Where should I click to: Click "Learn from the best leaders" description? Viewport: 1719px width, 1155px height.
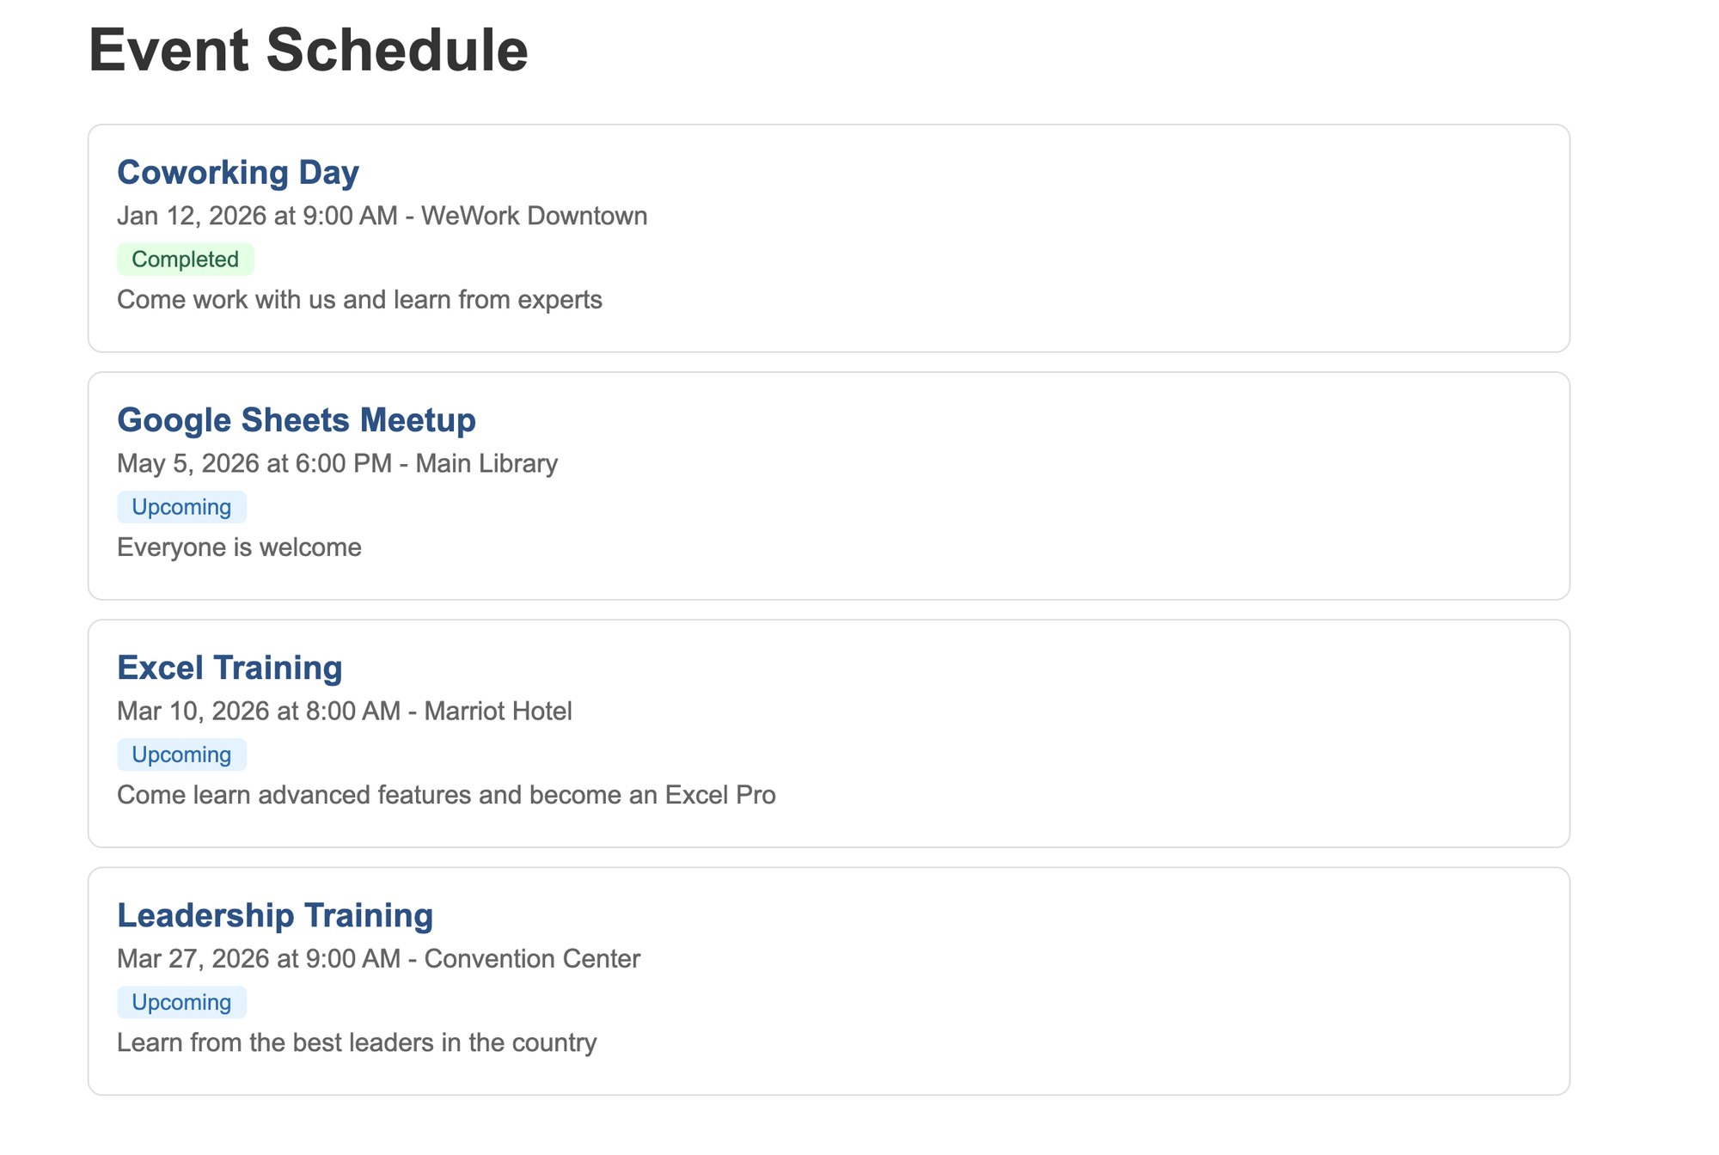[x=357, y=1042]
